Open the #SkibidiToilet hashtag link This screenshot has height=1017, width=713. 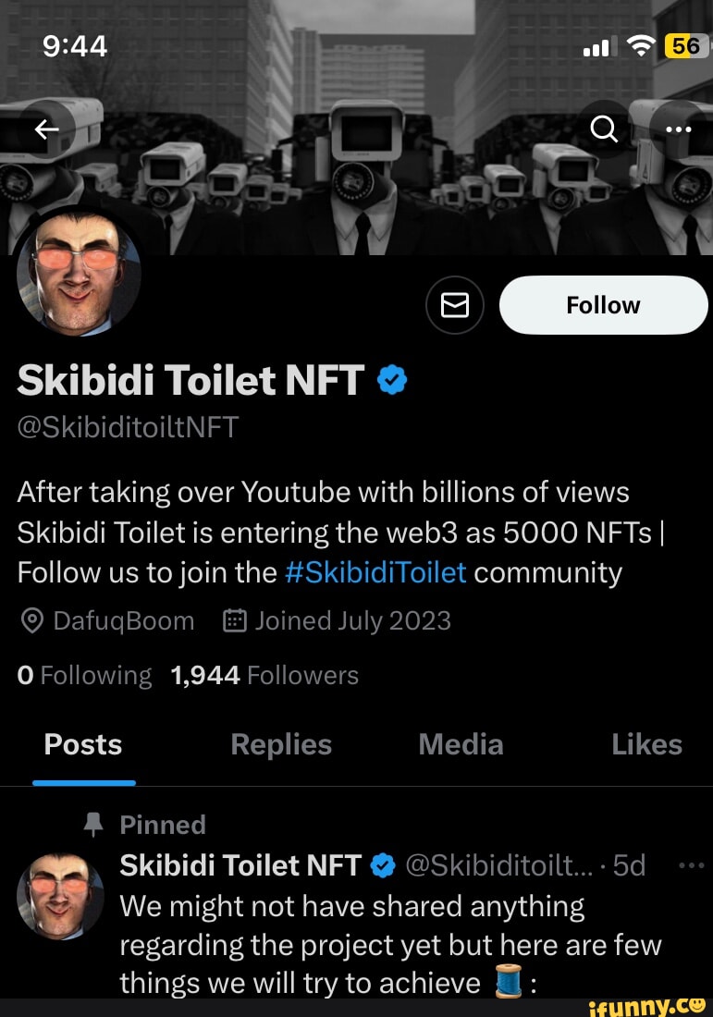pyautogui.click(x=375, y=572)
